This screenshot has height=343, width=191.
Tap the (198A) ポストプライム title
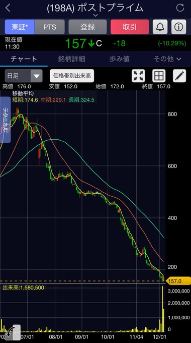95,8
